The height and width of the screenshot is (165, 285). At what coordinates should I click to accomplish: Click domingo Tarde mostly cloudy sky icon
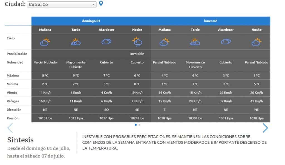tap(76, 42)
